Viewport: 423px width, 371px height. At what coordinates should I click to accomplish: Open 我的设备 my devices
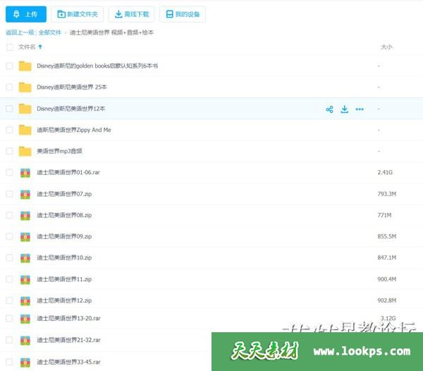coord(183,14)
